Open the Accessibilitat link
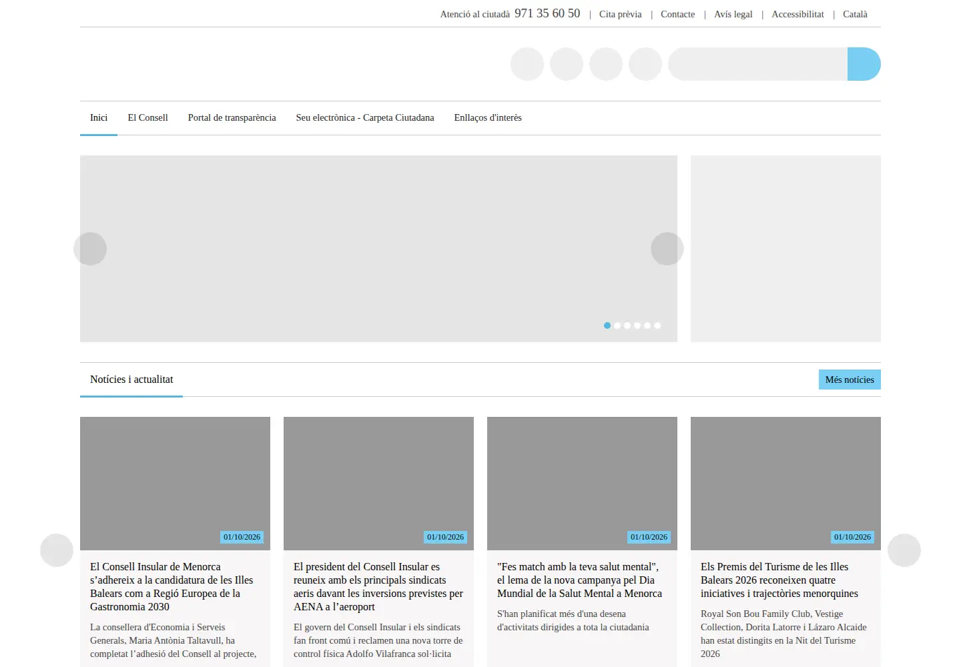 (x=797, y=14)
